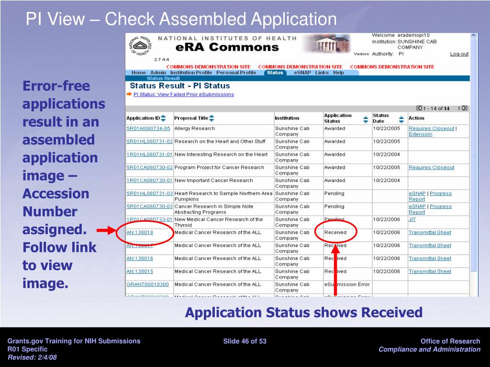Viewport: 490px width, 367px height.
Task: Click the "Status Result - PI Status" heading
Action: [180, 86]
